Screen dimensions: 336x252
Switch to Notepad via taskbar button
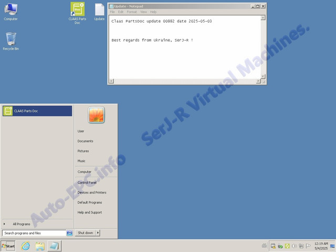coord(55,246)
